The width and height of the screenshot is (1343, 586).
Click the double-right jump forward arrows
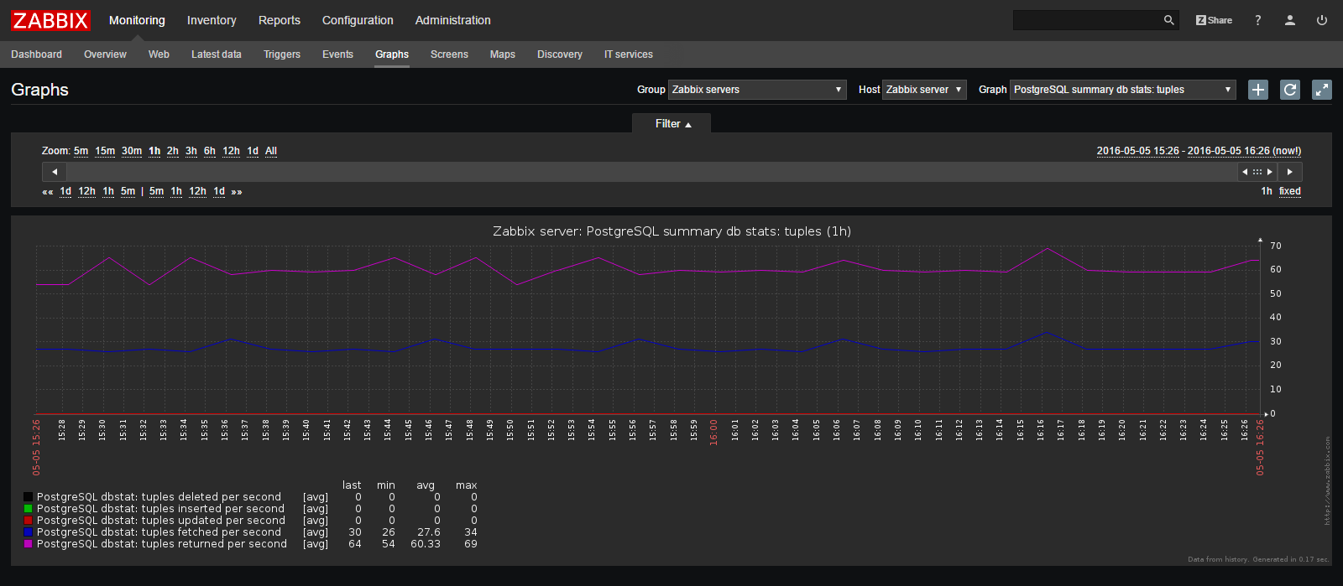[237, 192]
